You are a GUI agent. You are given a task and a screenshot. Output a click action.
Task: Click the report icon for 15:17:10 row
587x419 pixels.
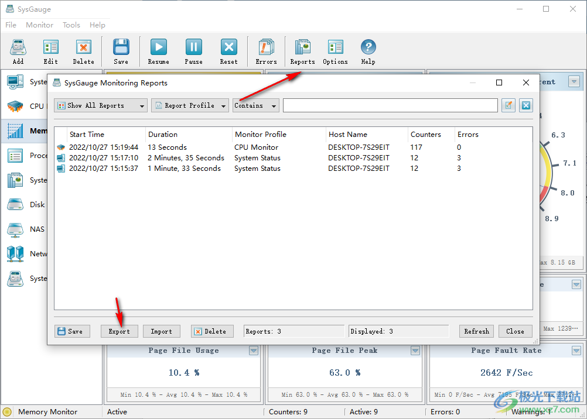pos(61,158)
